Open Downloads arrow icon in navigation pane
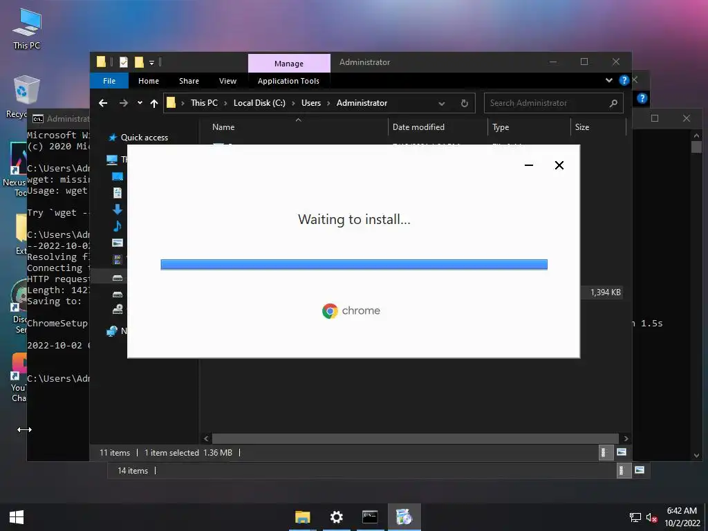This screenshot has height=531, width=708. pos(118,209)
